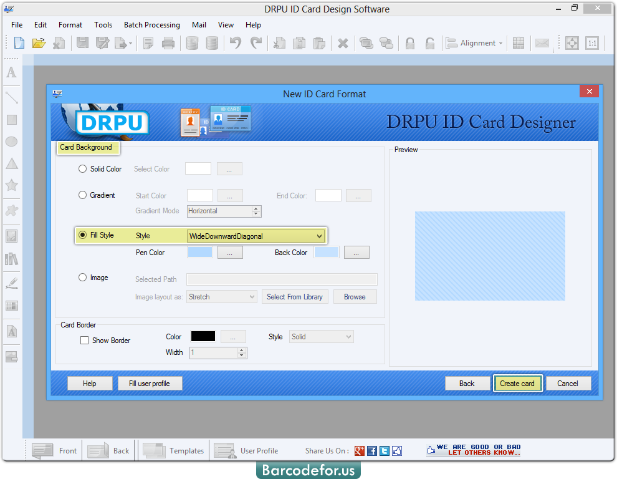Open a saved card with the folder icon
The width and height of the screenshot is (617, 479).
(39, 42)
